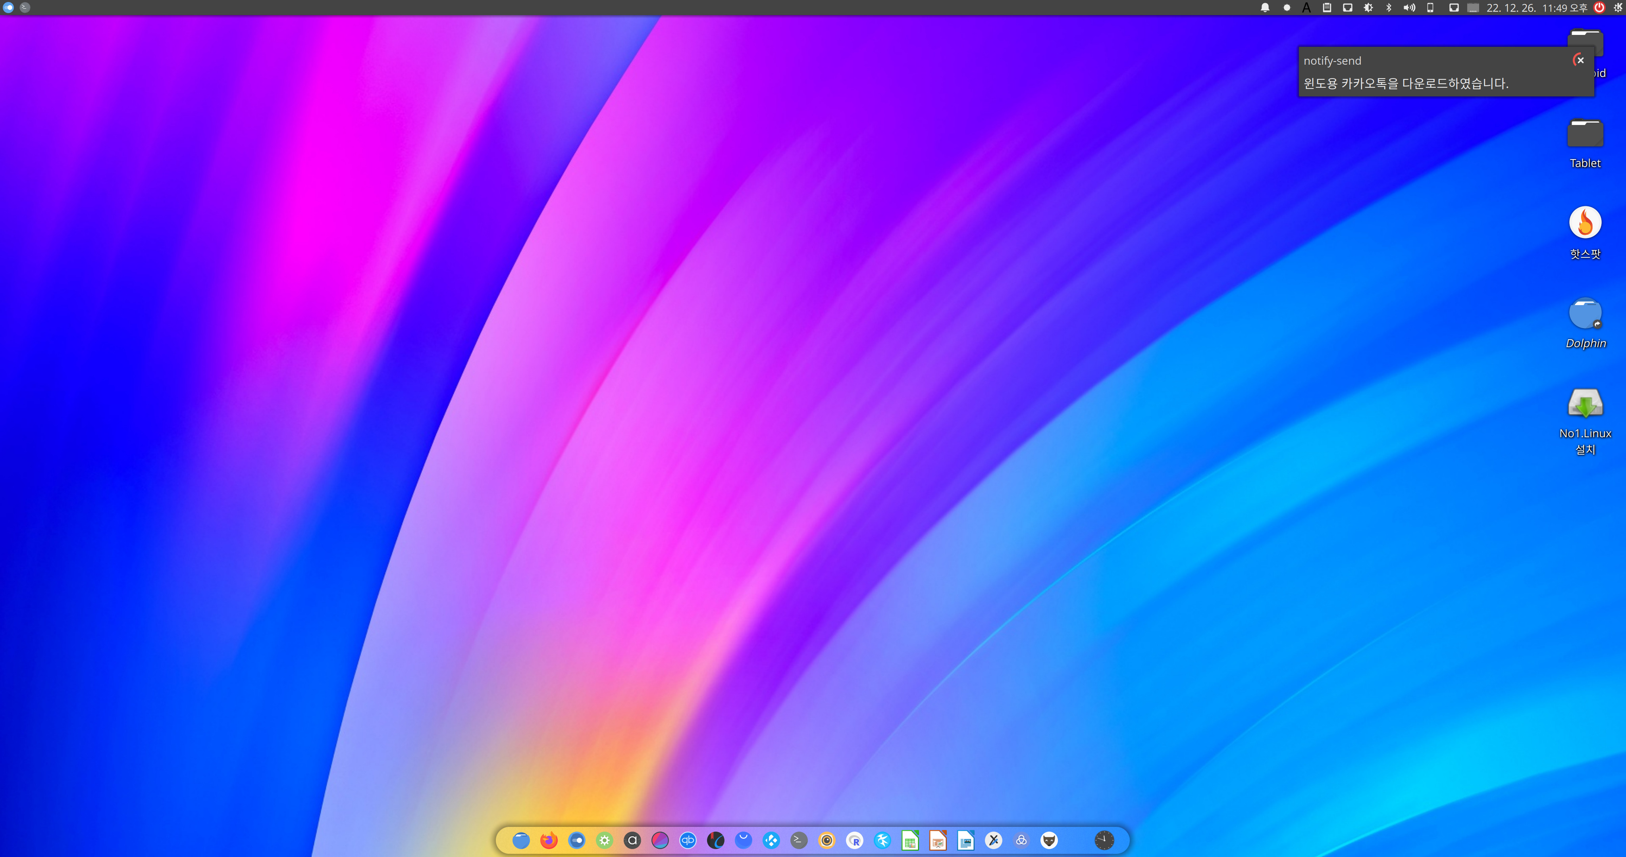Launch LibreOffice Calc from the dock
This screenshot has width=1626, height=857.
pyautogui.click(x=910, y=841)
